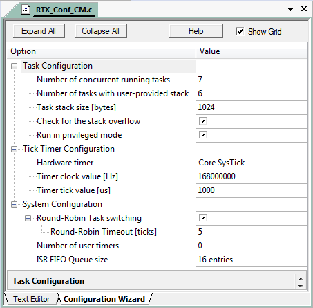Click the Option column header
This screenshot has width=313, height=308.
pos(102,51)
